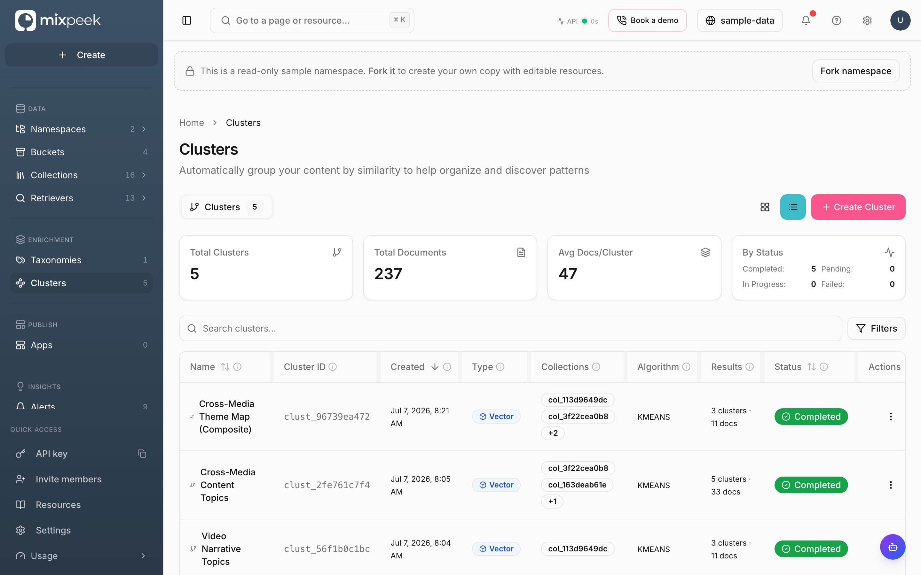Toggle the sidebar panel icon
This screenshot has height=575, width=921.
click(x=186, y=20)
